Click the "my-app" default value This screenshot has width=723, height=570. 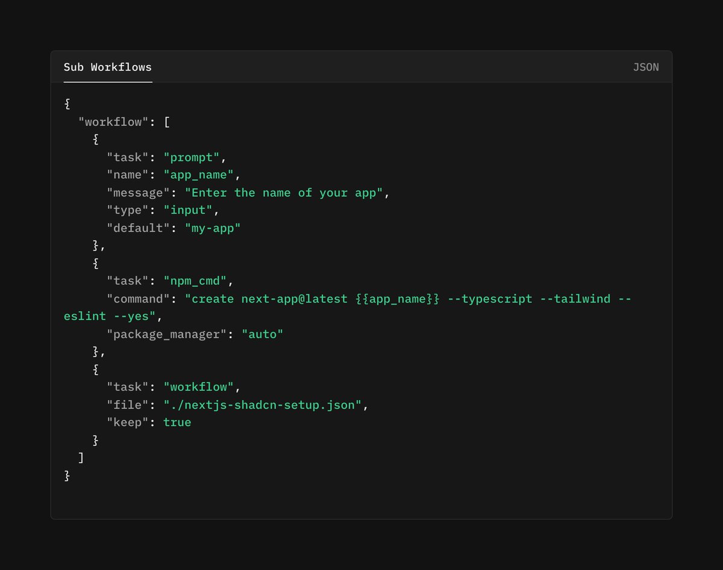click(213, 228)
